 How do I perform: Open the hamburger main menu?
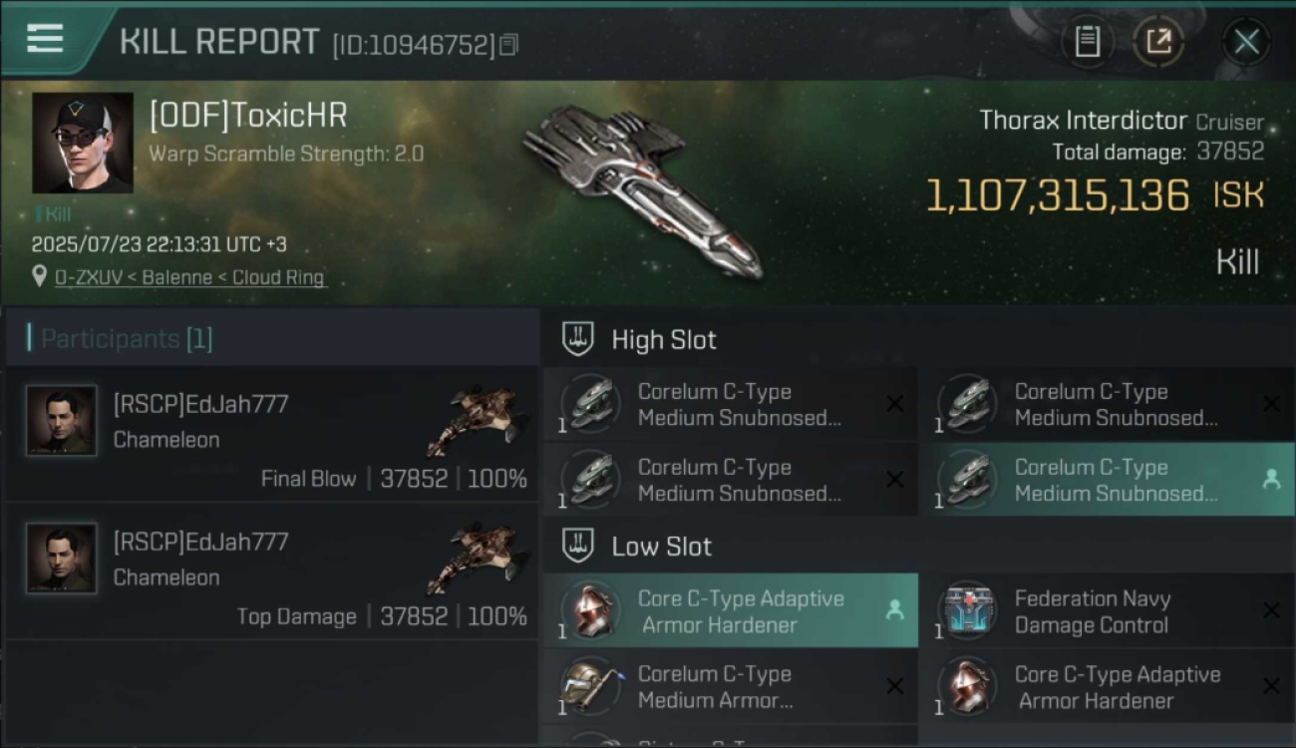pos(45,38)
